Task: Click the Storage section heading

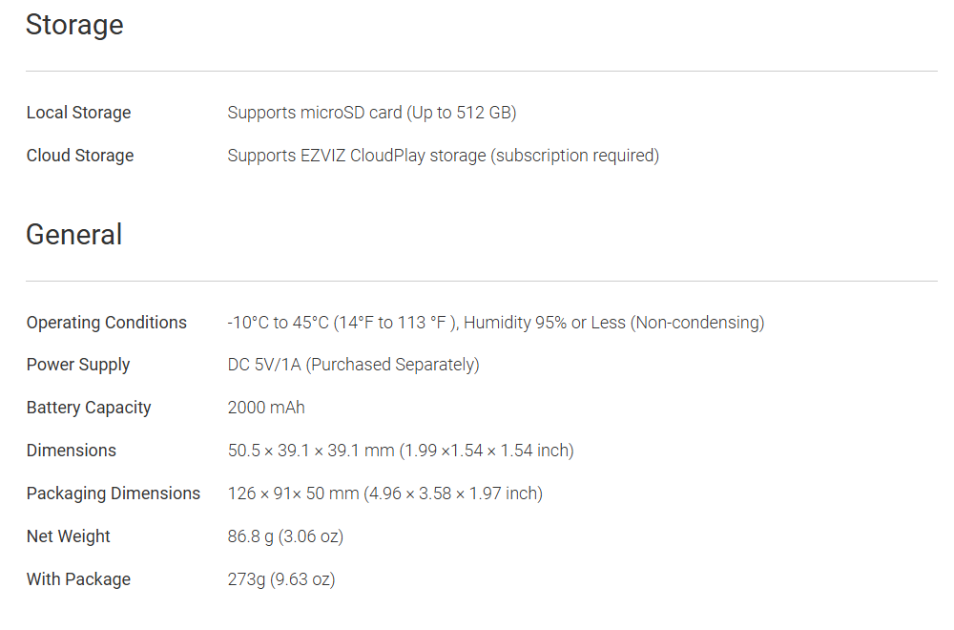Action: pyautogui.click(x=74, y=25)
